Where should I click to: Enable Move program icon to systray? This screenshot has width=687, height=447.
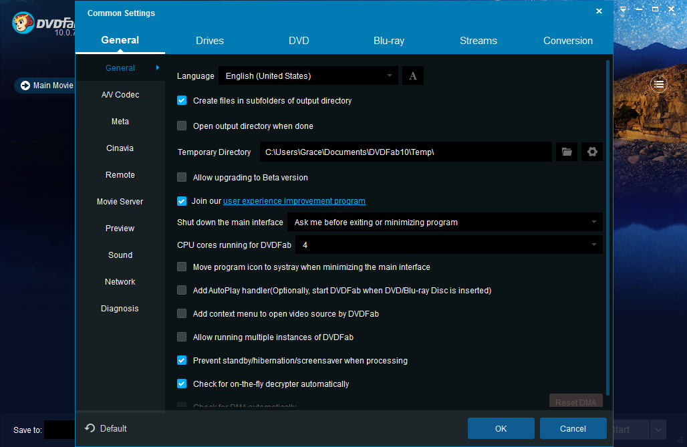182,267
